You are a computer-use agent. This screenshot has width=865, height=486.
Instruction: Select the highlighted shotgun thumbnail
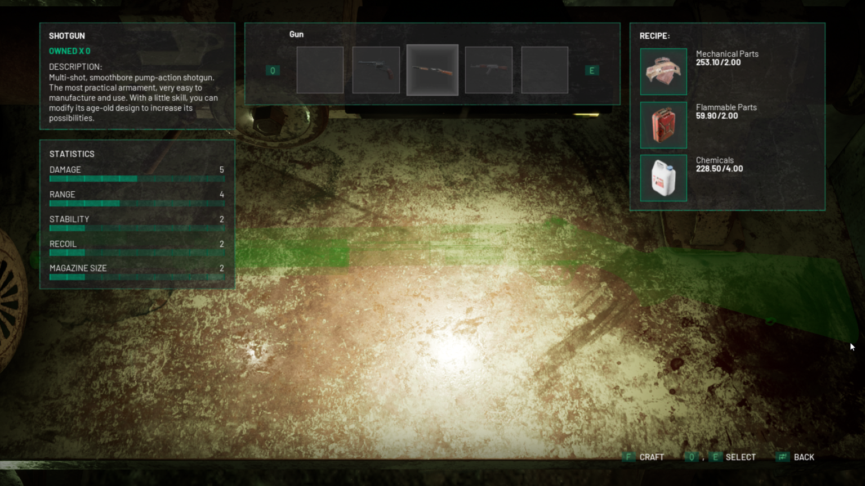(432, 70)
